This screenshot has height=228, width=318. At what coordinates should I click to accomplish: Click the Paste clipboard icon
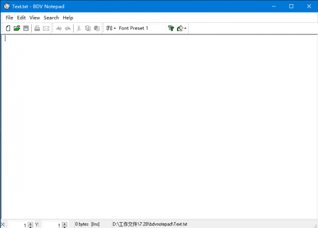(96, 28)
